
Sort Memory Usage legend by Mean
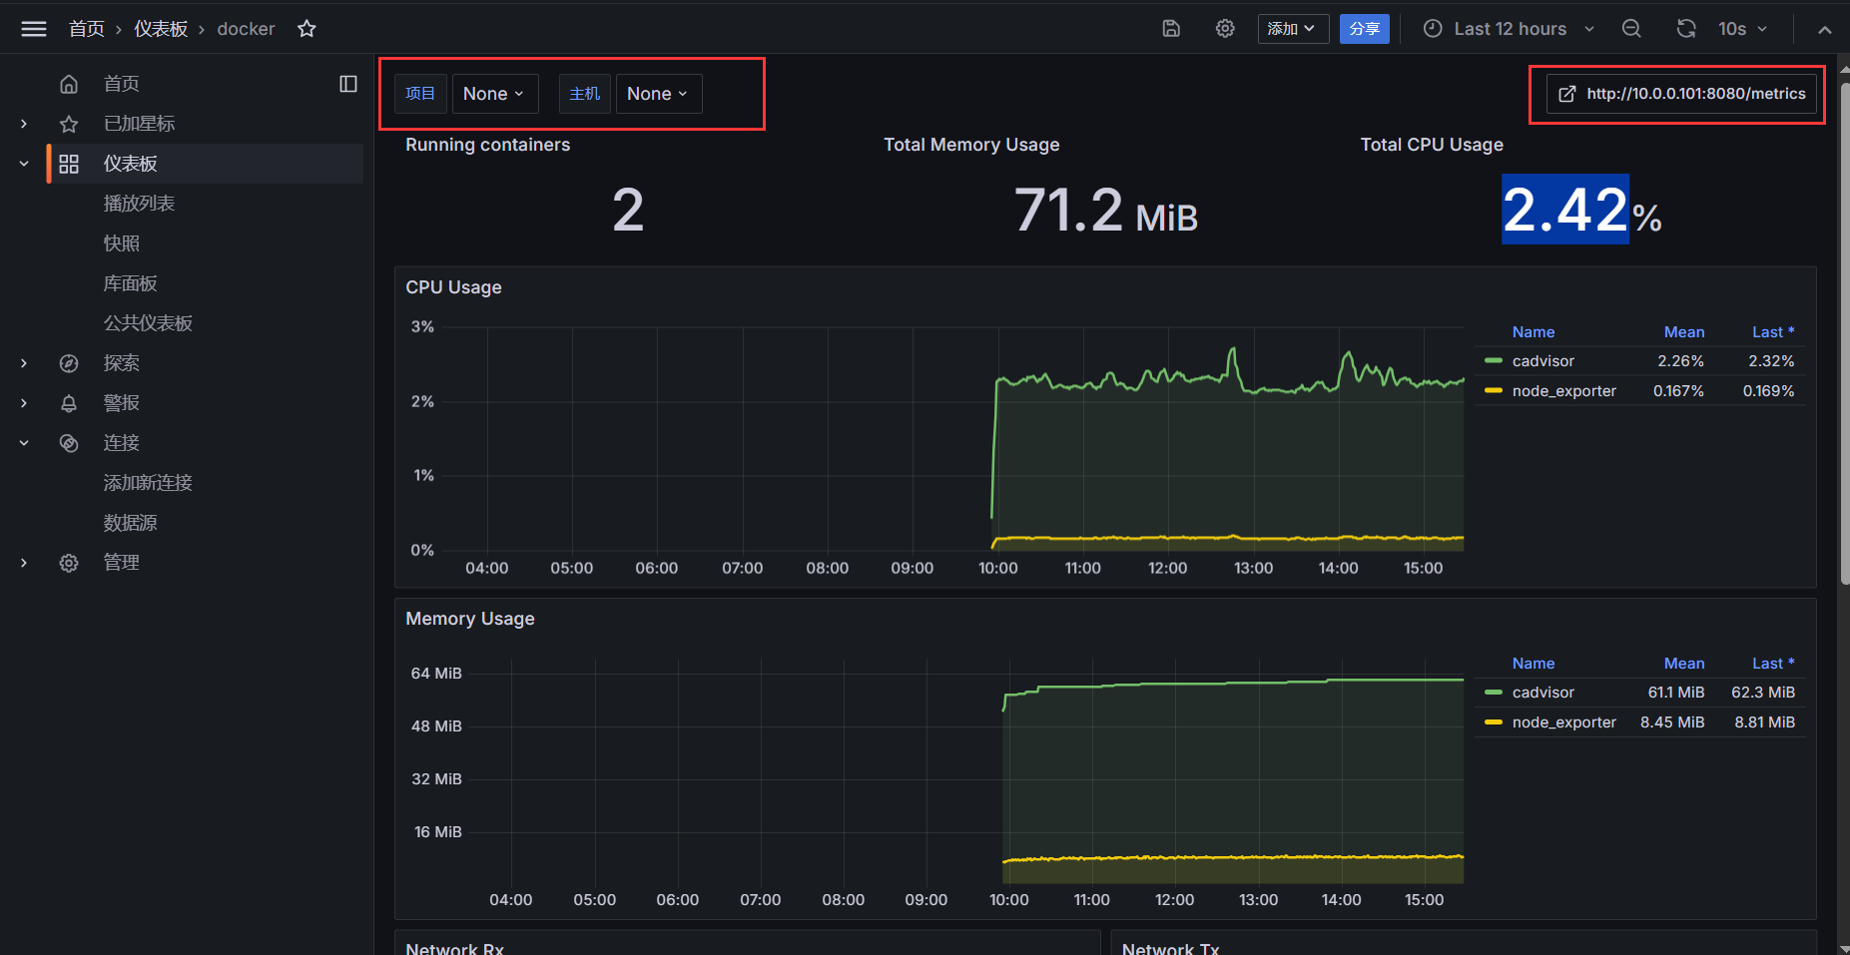coord(1683,664)
